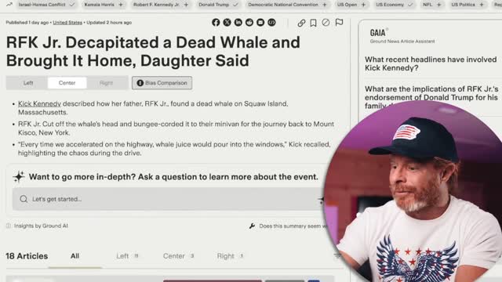Screen dimensions: 502x282
Task: Click the search magnifier icon
Action: tap(24, 199)
